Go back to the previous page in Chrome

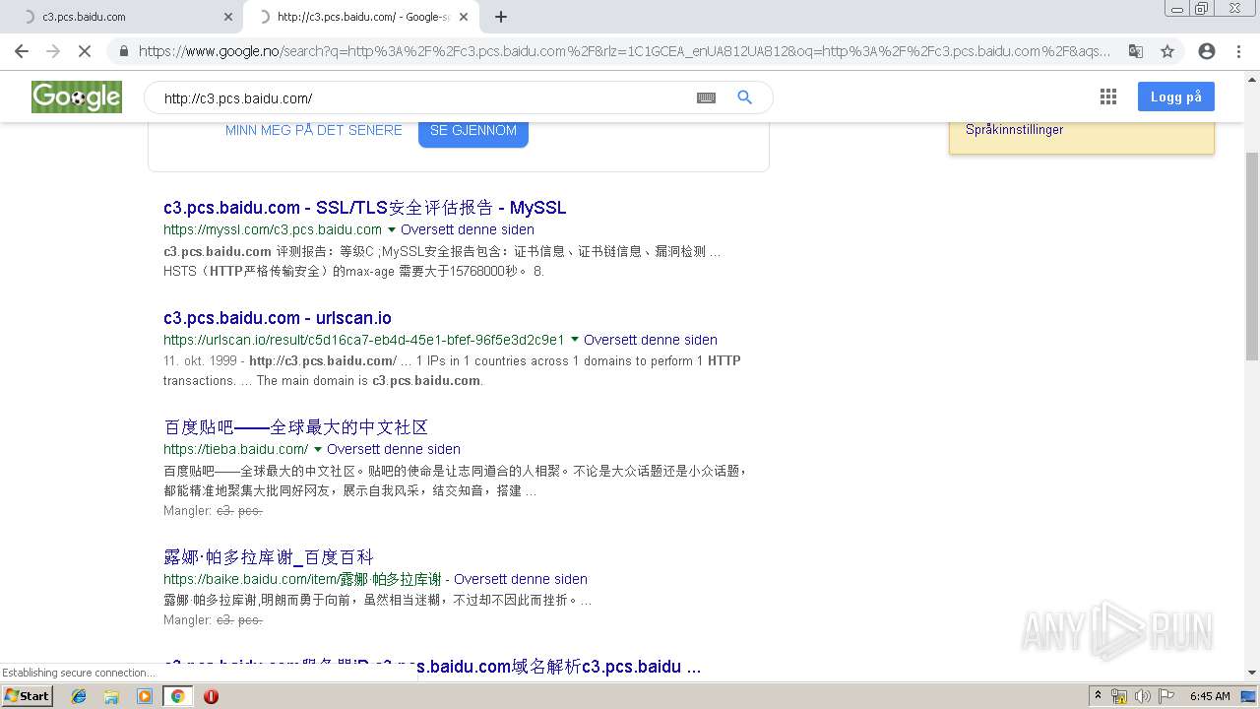pyautogui.click(x=22, y=51)
